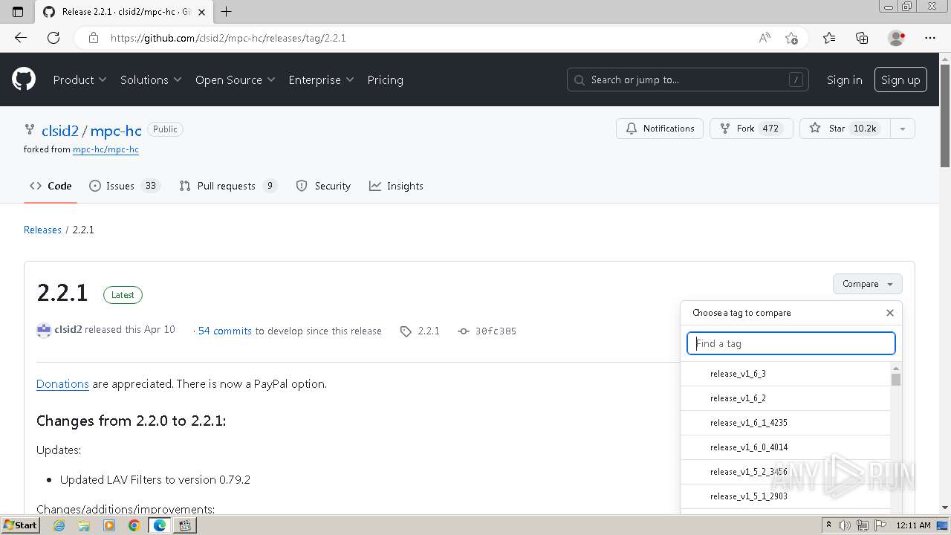Select tag release_v1_6_2
The image size is (951, 535).
(x=785, y=398)
